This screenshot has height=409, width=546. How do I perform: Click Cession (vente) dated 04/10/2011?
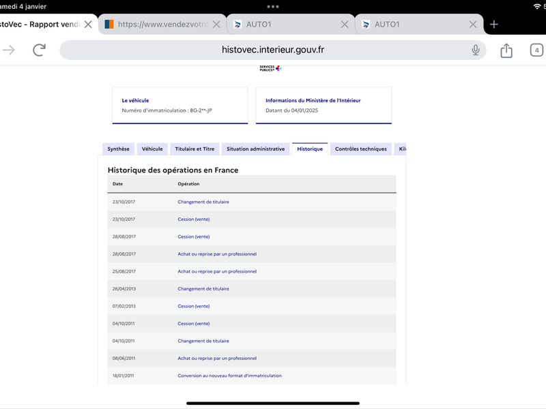tap(194, 323)
